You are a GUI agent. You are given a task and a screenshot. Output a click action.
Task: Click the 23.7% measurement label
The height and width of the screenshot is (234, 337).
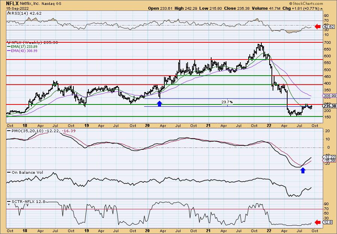(x=227, y=102)
